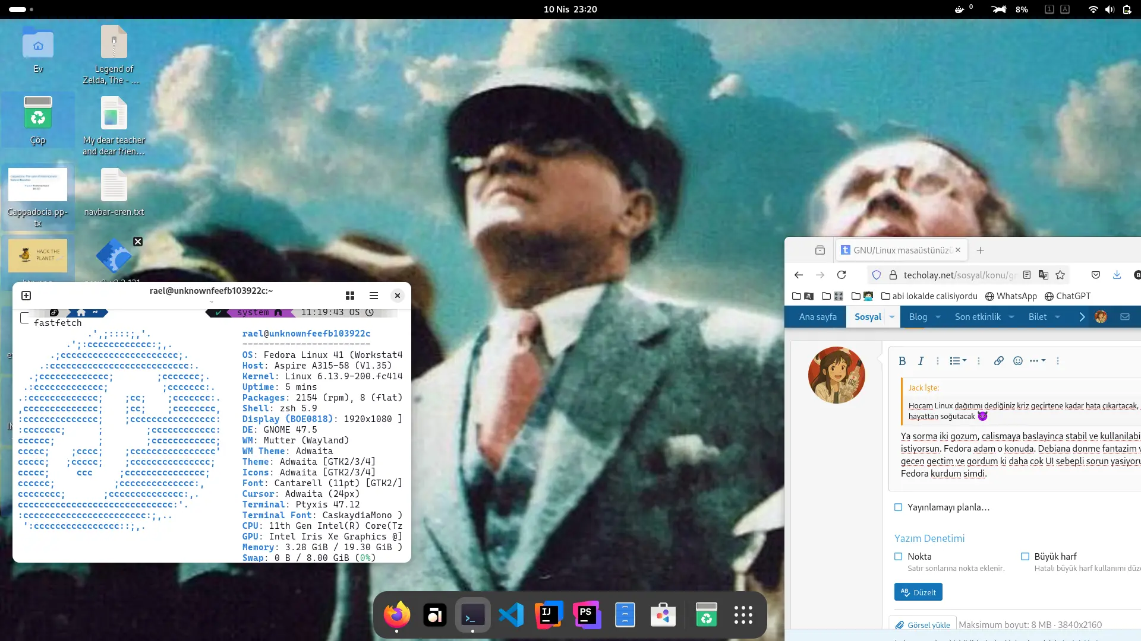The image size is (1141, 641).
Task: Expand the Bilet dropdown arrow
Action: pos(1058,317)
